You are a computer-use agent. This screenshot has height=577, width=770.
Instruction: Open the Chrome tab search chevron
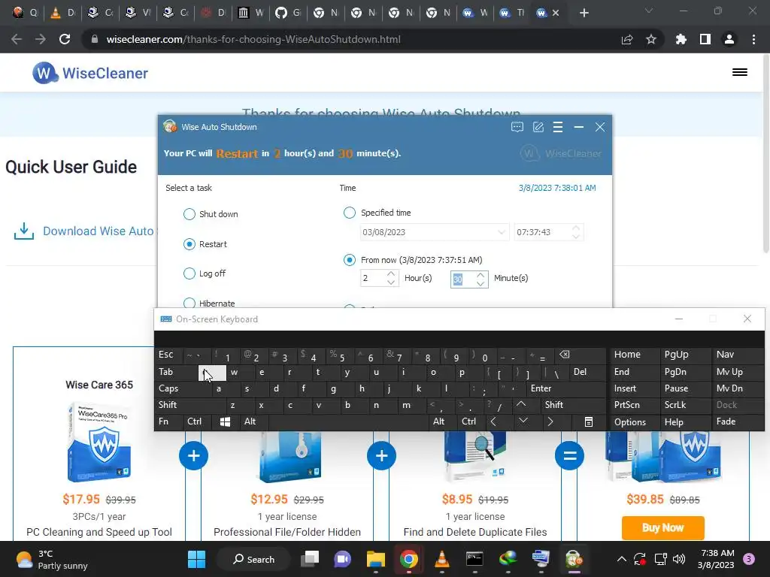pyautogui.click(x=649, y=11)
